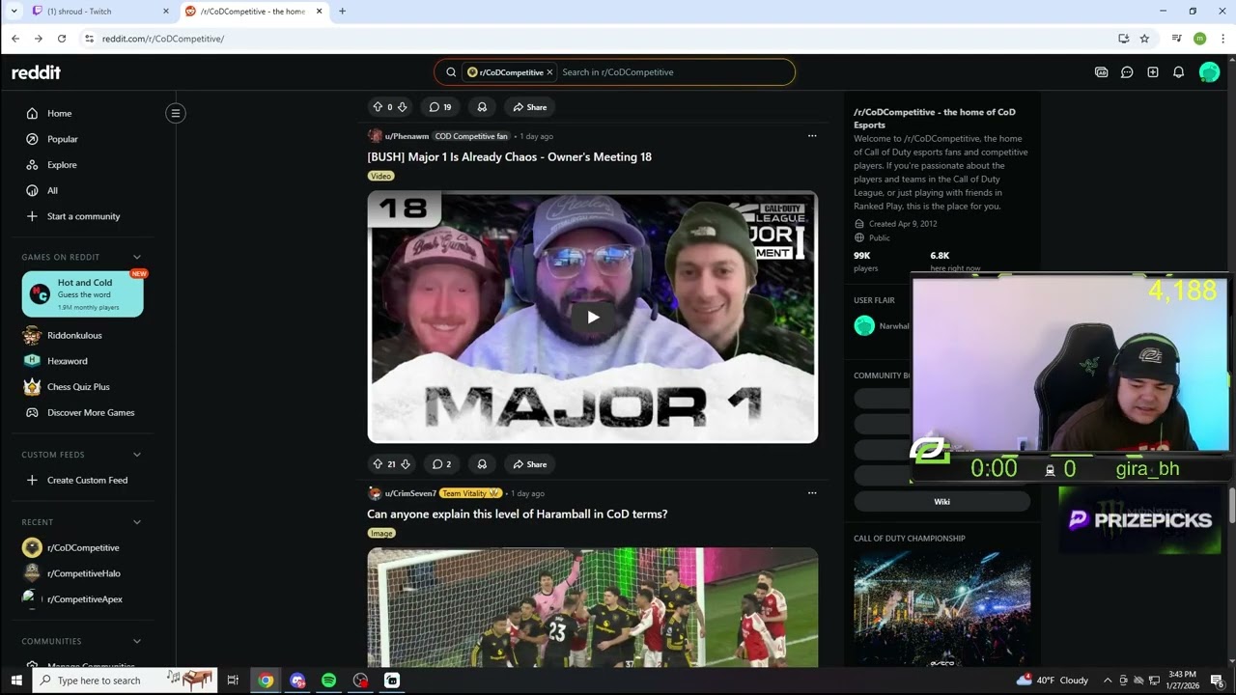
Task: Share the top post
Action: pos(530,107)
